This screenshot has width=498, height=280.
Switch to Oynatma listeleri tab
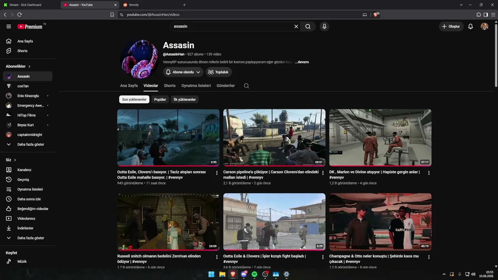pyautogui.click(x=196, y=86)
